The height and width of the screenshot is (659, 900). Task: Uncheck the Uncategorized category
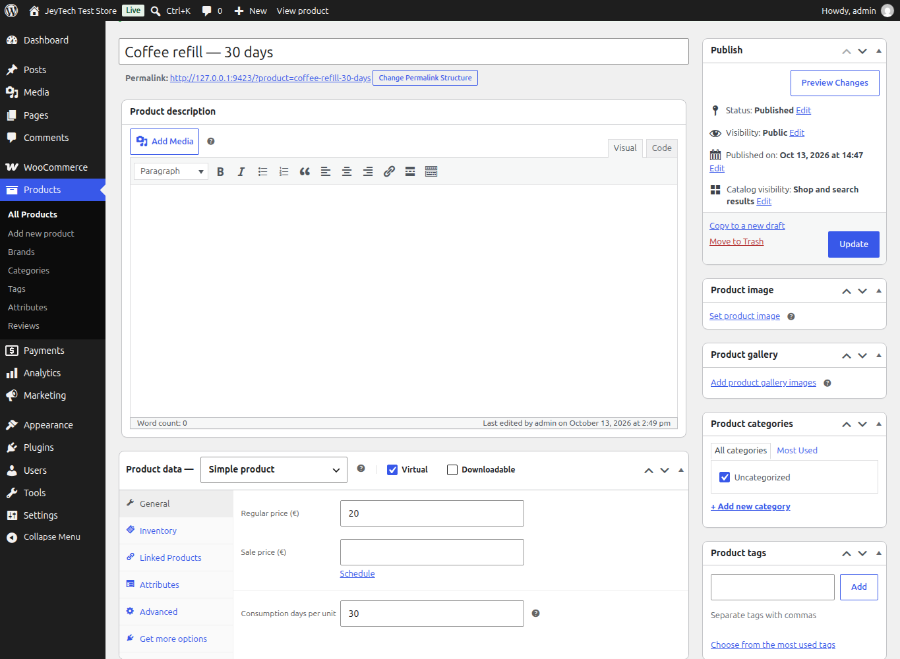725,477
